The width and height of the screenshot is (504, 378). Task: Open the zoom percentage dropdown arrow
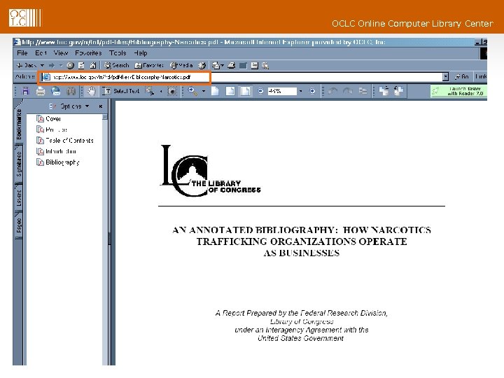point(300,91)
